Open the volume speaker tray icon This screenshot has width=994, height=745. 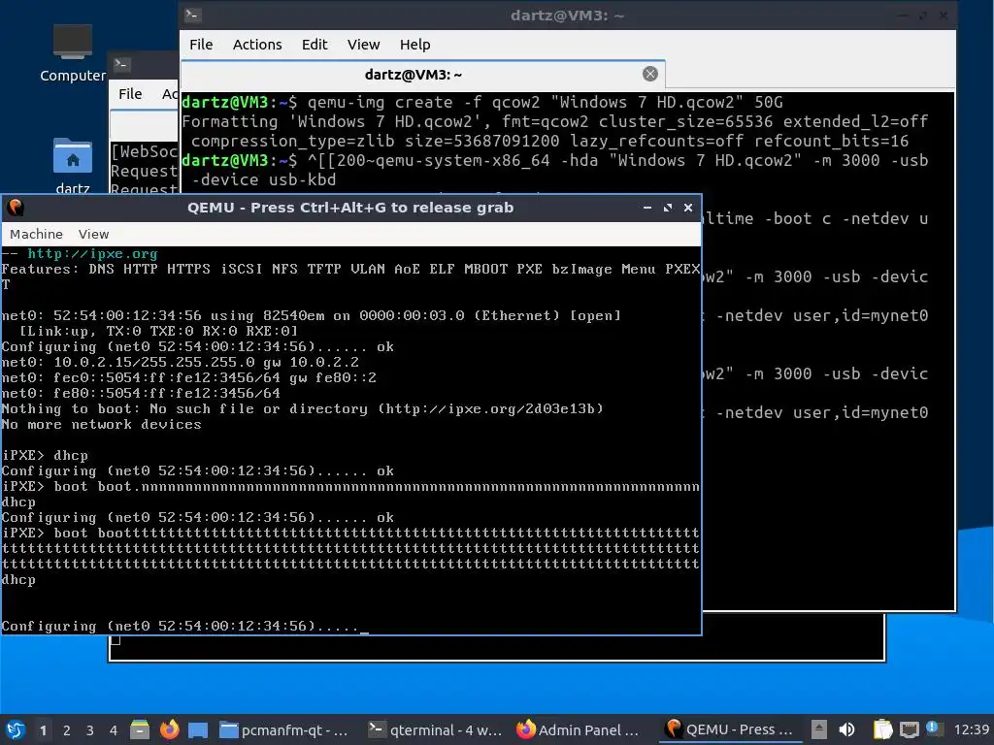click(x=846, y=729)
